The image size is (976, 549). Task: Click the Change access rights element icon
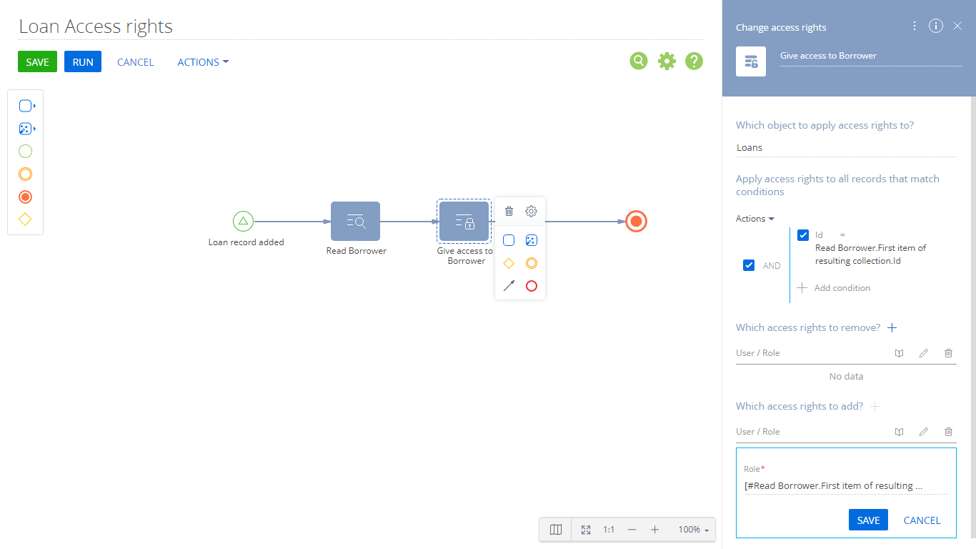(x=751, y=61)
